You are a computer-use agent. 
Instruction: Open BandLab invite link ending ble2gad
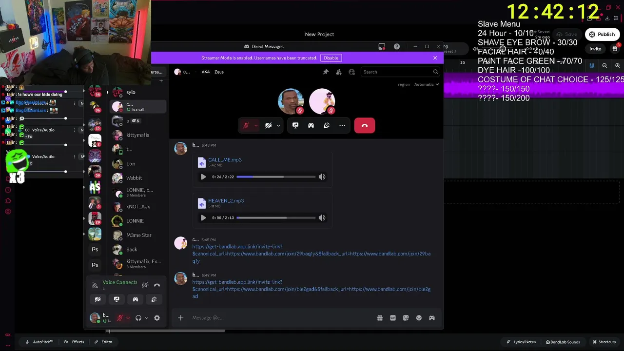[311, 289]
